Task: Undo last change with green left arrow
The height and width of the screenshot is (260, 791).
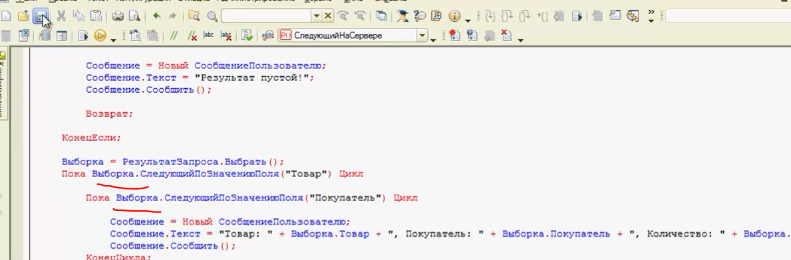Action: tap(156, 16)
